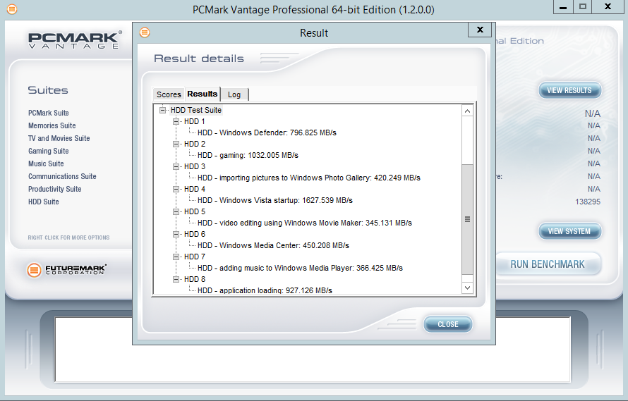Close the Result dialog with X
Screen dimensions: 628x401
tap(480, 30)
